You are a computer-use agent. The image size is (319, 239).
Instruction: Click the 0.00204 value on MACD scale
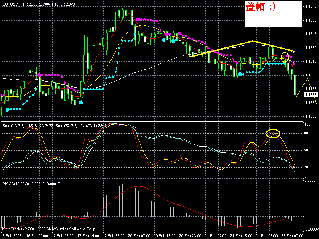click(x=310, y=182)
